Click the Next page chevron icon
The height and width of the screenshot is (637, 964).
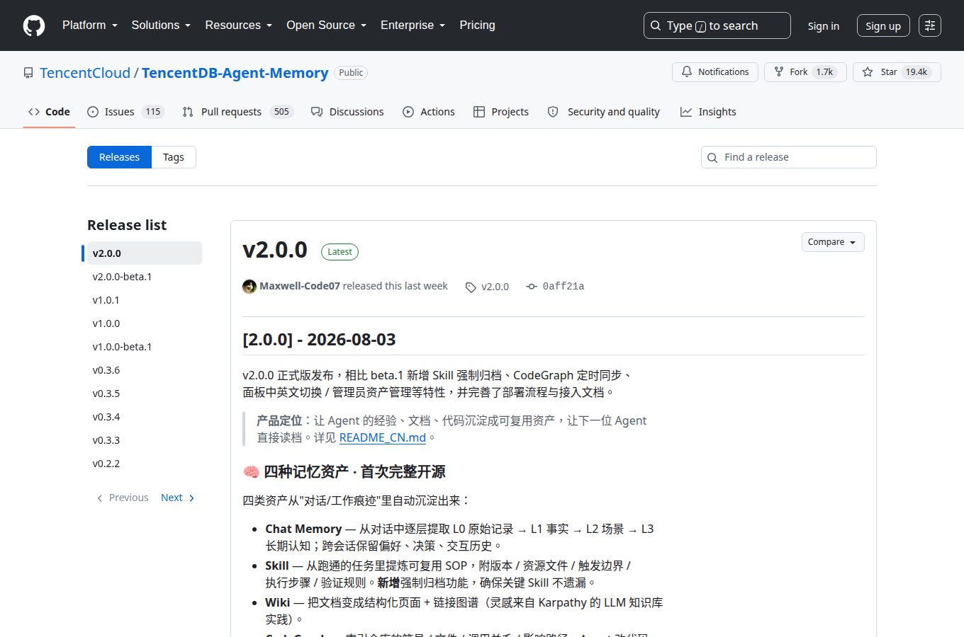191,498
